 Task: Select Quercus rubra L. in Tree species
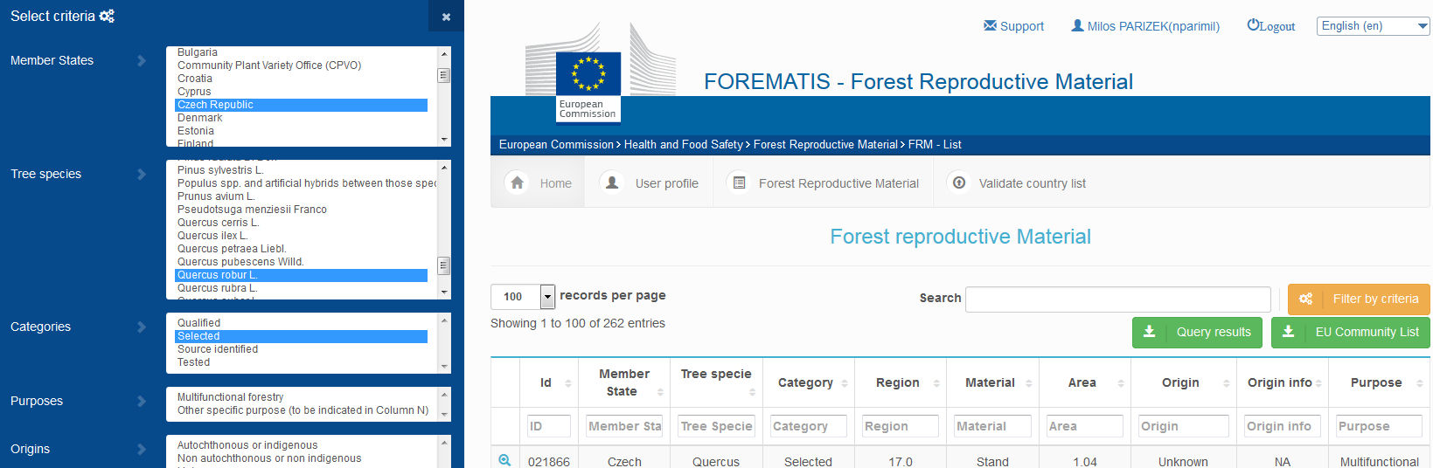[x=301, y=288]
